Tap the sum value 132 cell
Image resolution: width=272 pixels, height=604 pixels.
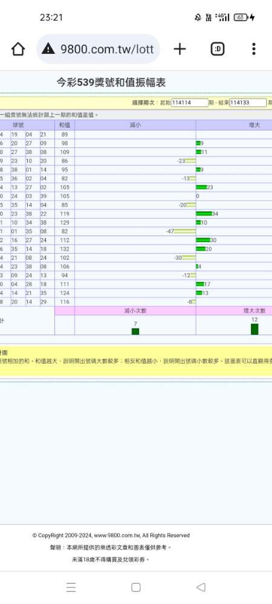pos(64,249)
